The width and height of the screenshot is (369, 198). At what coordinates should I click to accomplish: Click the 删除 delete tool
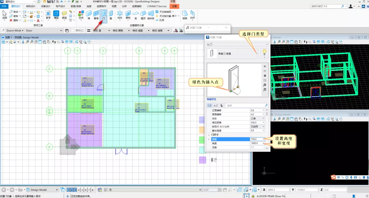pos(14,21)
